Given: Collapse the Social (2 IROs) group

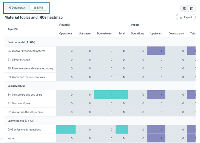Looking at the screenshot, I should [x=16, y=86].
